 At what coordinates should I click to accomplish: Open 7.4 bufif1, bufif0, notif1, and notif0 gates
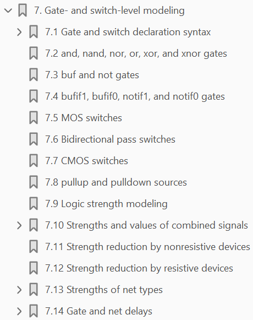pos(135,96)
